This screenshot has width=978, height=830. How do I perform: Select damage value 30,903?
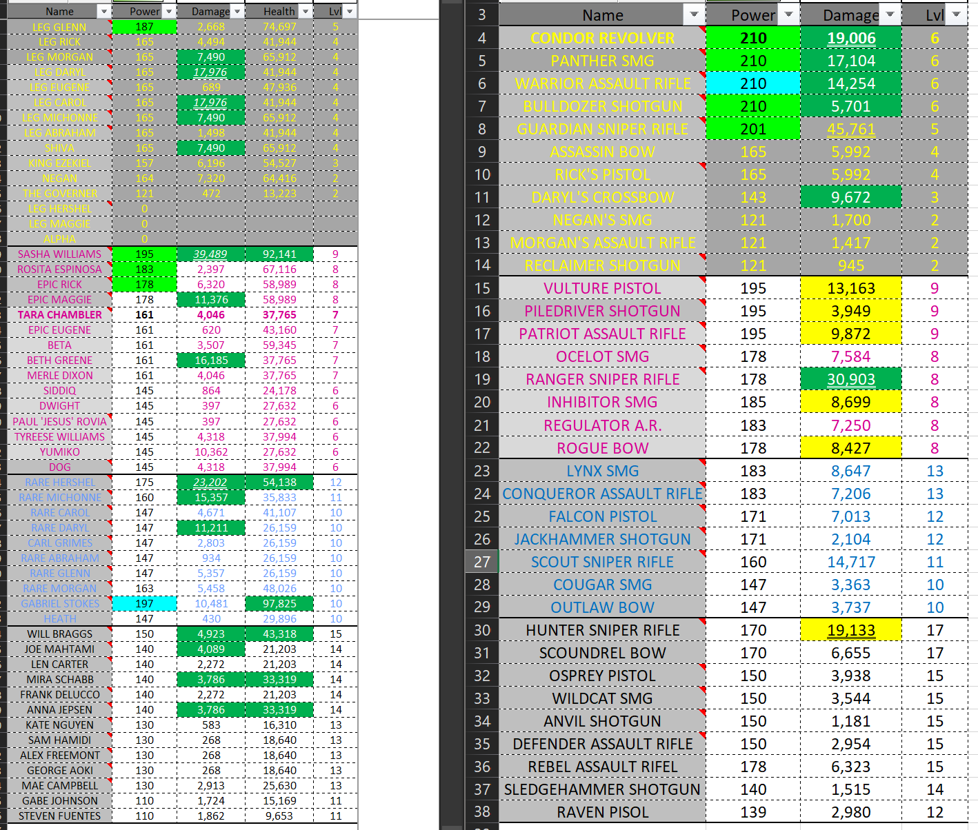click(x=851, y=379)
